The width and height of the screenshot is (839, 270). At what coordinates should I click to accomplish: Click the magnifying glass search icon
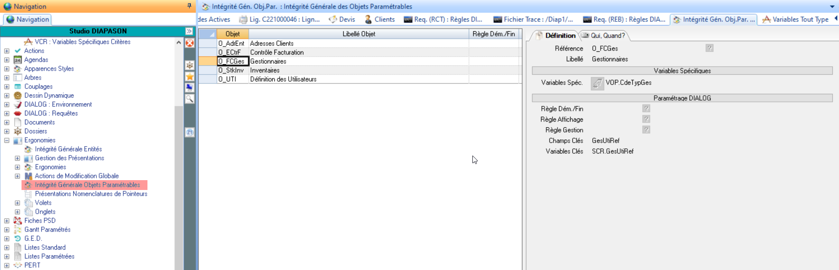point(190,99)
